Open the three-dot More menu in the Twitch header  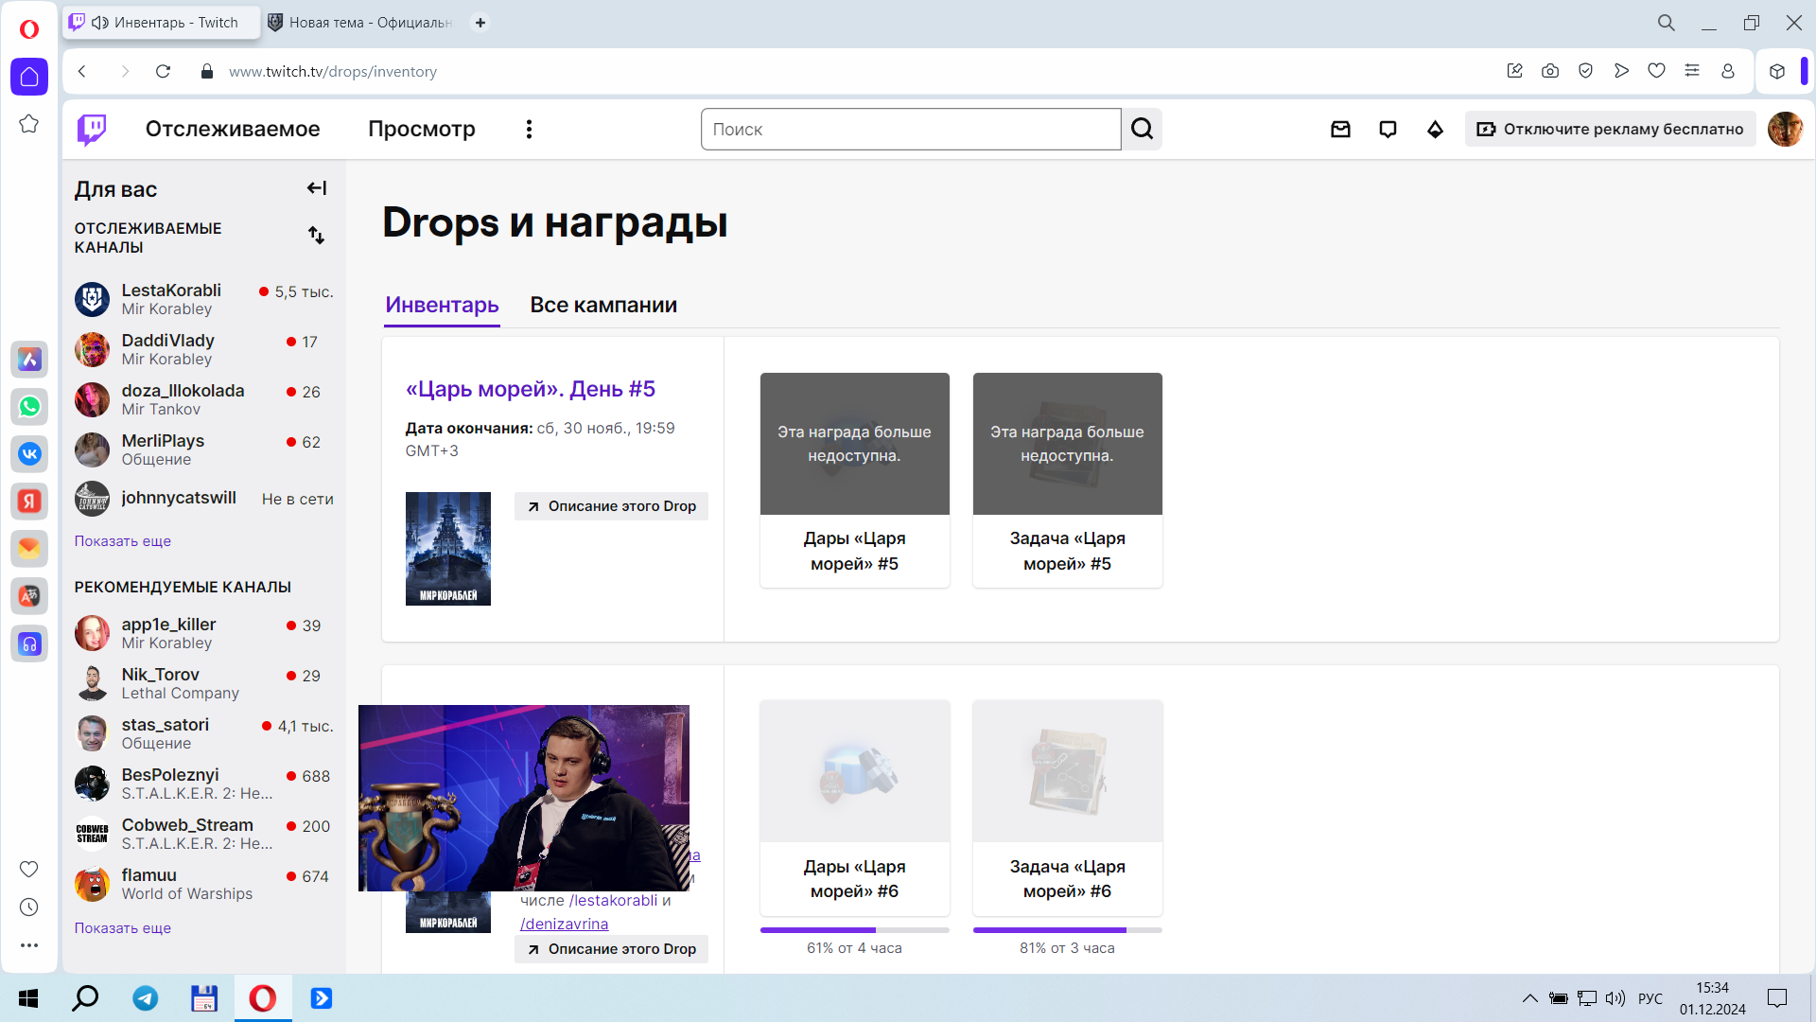pyautogui.click(x=529, y=130)
